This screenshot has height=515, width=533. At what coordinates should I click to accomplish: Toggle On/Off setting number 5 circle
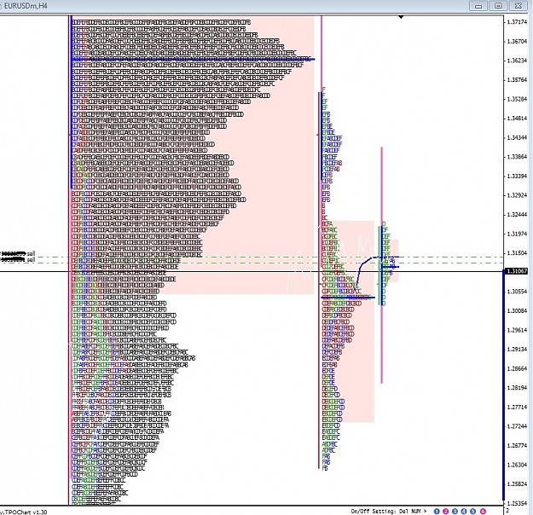point(472,512)
